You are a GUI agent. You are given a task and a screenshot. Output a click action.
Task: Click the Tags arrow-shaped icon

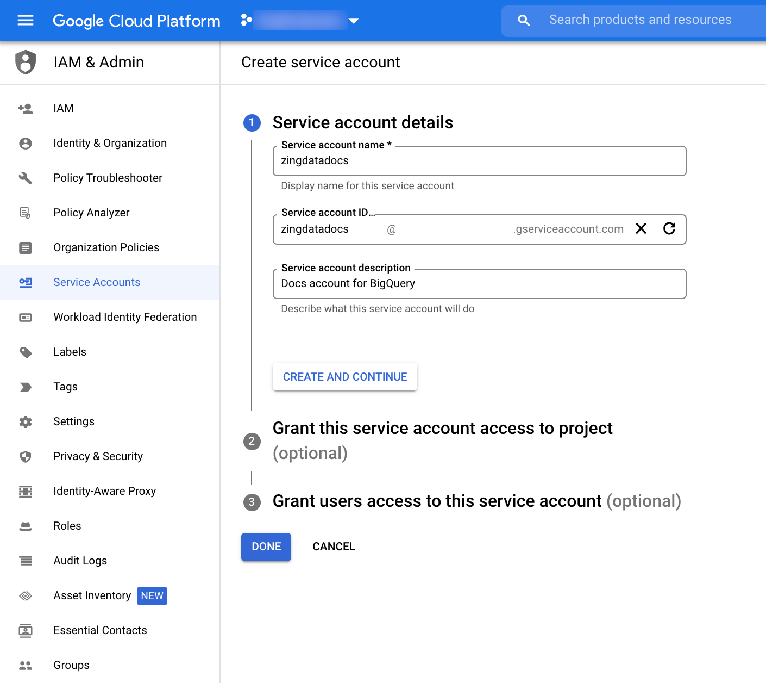[x=26, y=387]
